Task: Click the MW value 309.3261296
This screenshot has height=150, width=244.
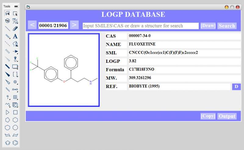Action: tap(140, 78)
